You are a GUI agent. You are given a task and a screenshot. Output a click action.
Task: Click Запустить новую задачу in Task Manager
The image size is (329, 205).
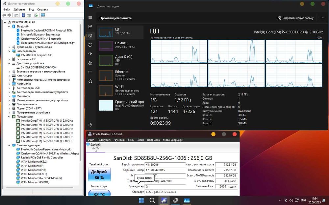295,18
